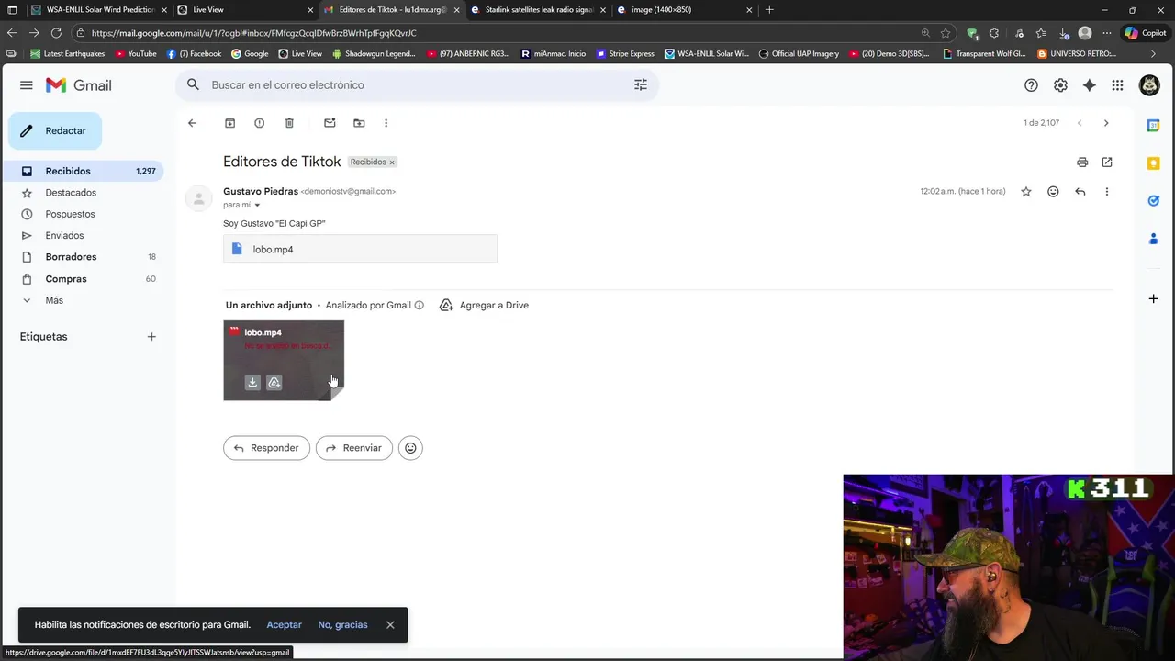Open message more menu three dots
Image resolution: width=1175 pixels, height=661 pixels.
click(x=1107, y=192)
